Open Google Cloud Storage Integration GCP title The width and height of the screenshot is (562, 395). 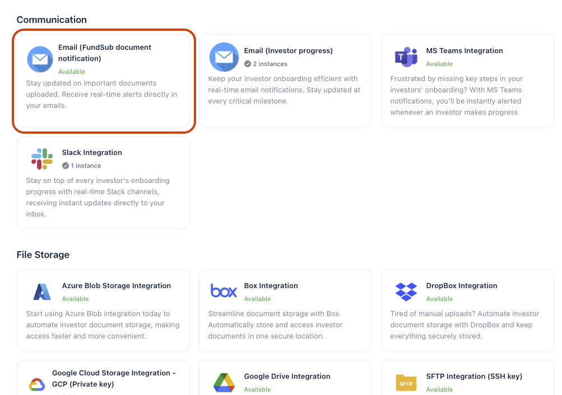click(114, 379)
